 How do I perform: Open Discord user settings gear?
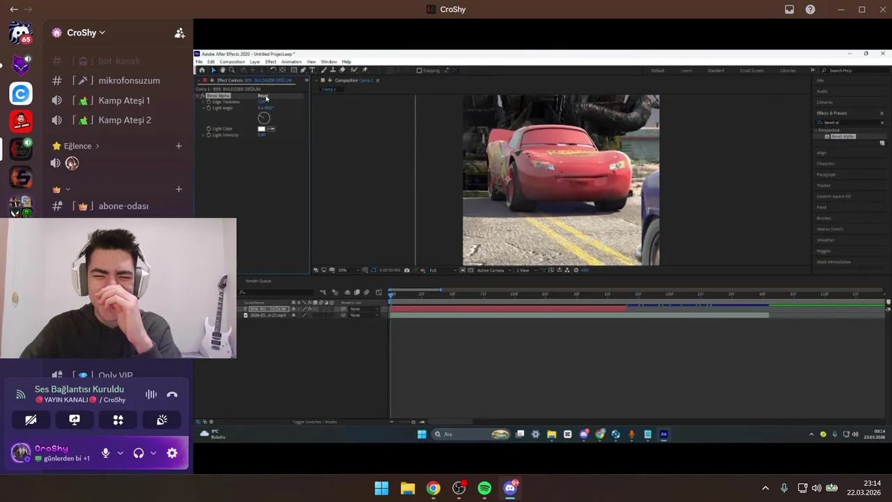pos(172,453)
